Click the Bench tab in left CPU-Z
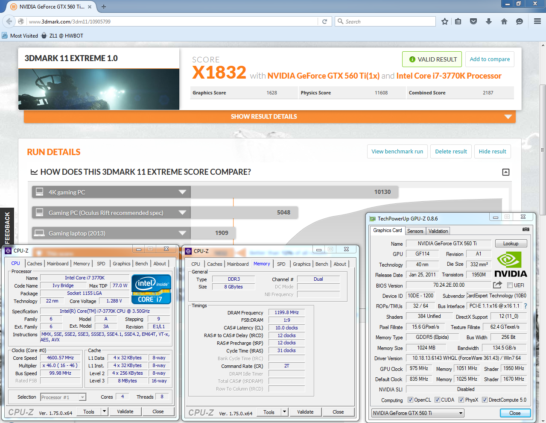This screenshot has height=423, width=546. point(142,264)
